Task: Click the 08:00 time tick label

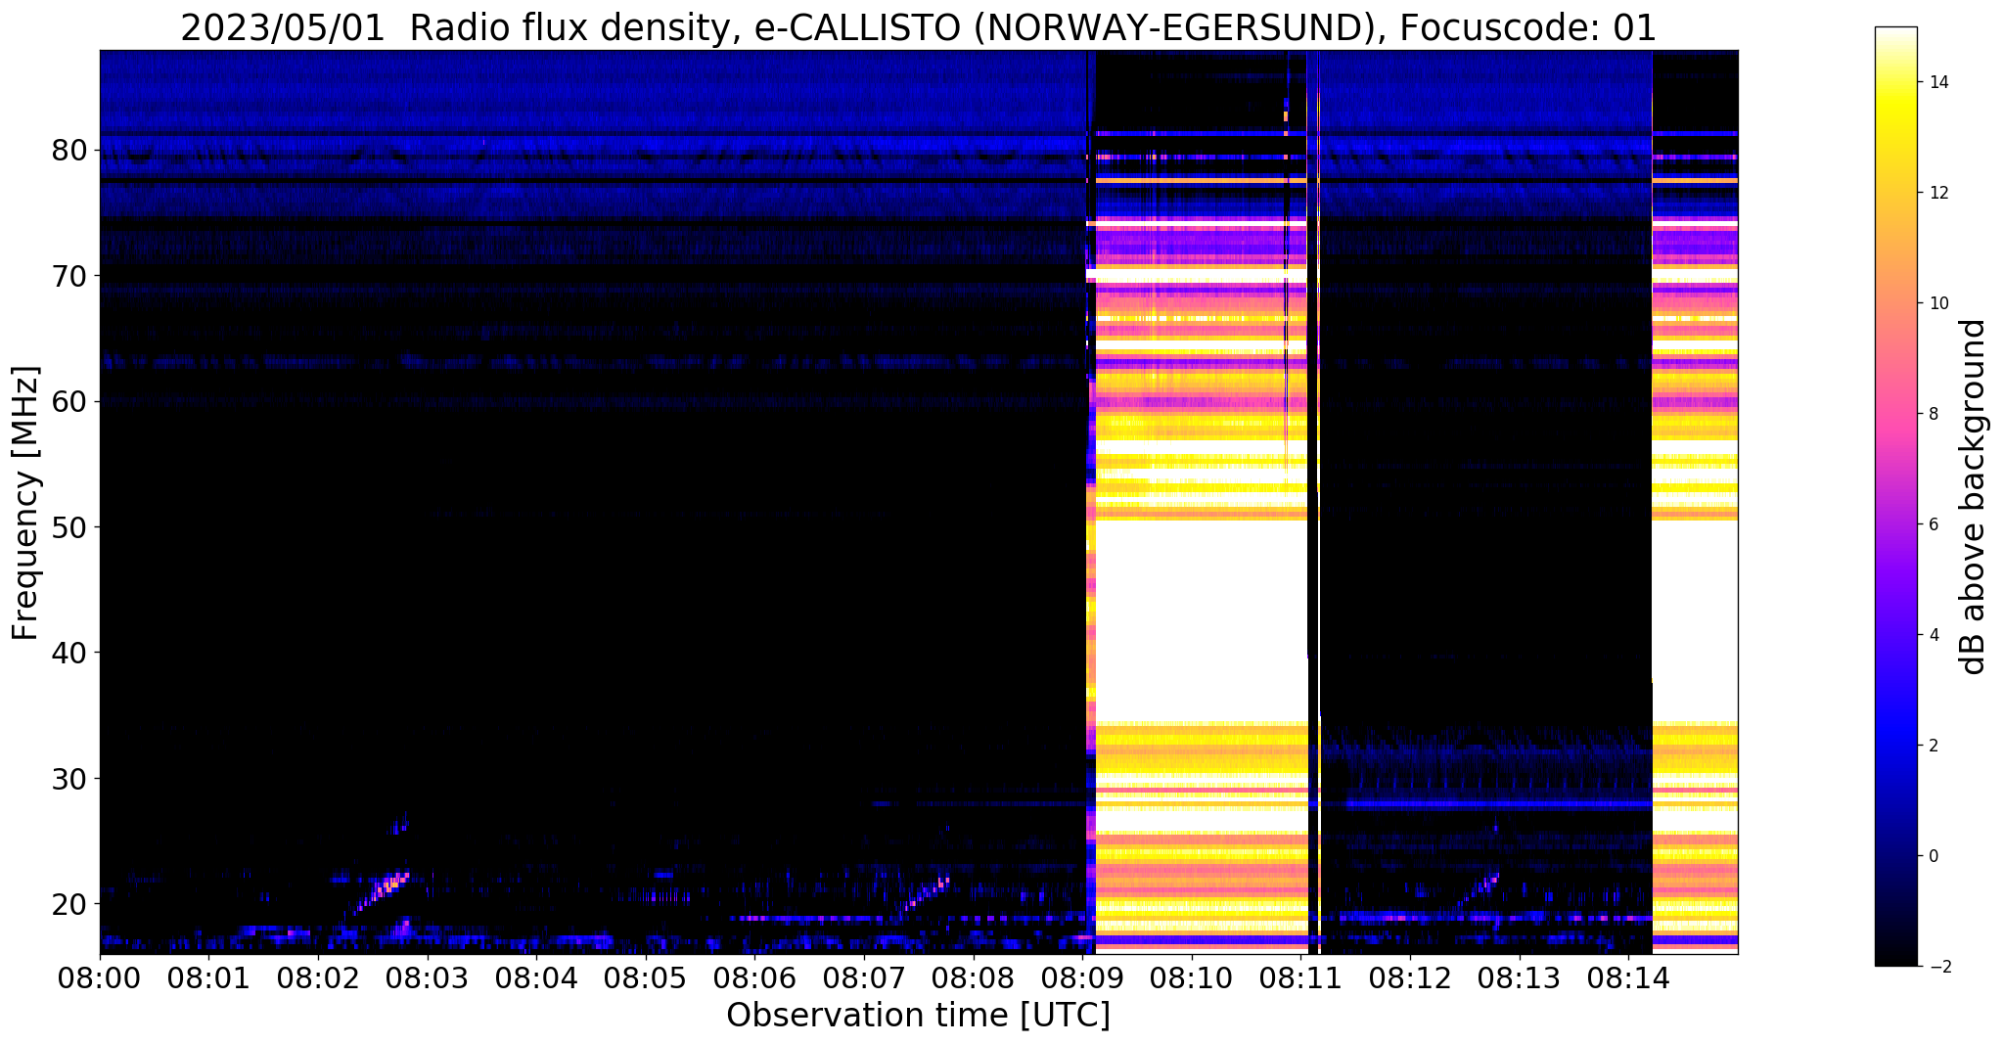Action: click(100, 978)
